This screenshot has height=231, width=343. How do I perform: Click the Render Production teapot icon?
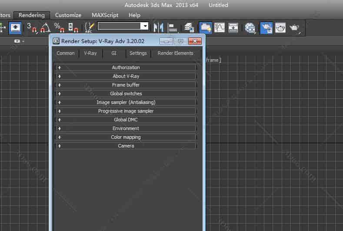(x=294, y=27)
